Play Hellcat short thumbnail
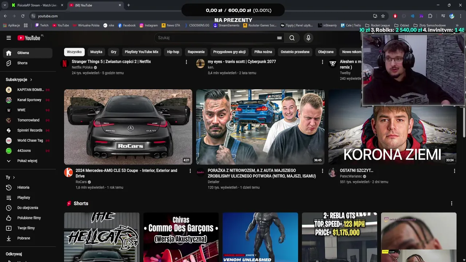This screenshot has width=466, height=262. click(102, 237)
